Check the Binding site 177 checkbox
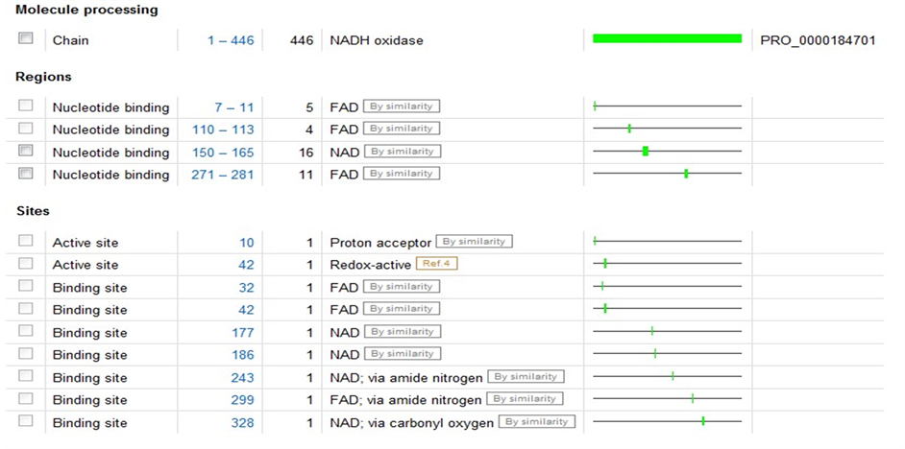Viewport: 905px width, 449px height. click(26, 331)
